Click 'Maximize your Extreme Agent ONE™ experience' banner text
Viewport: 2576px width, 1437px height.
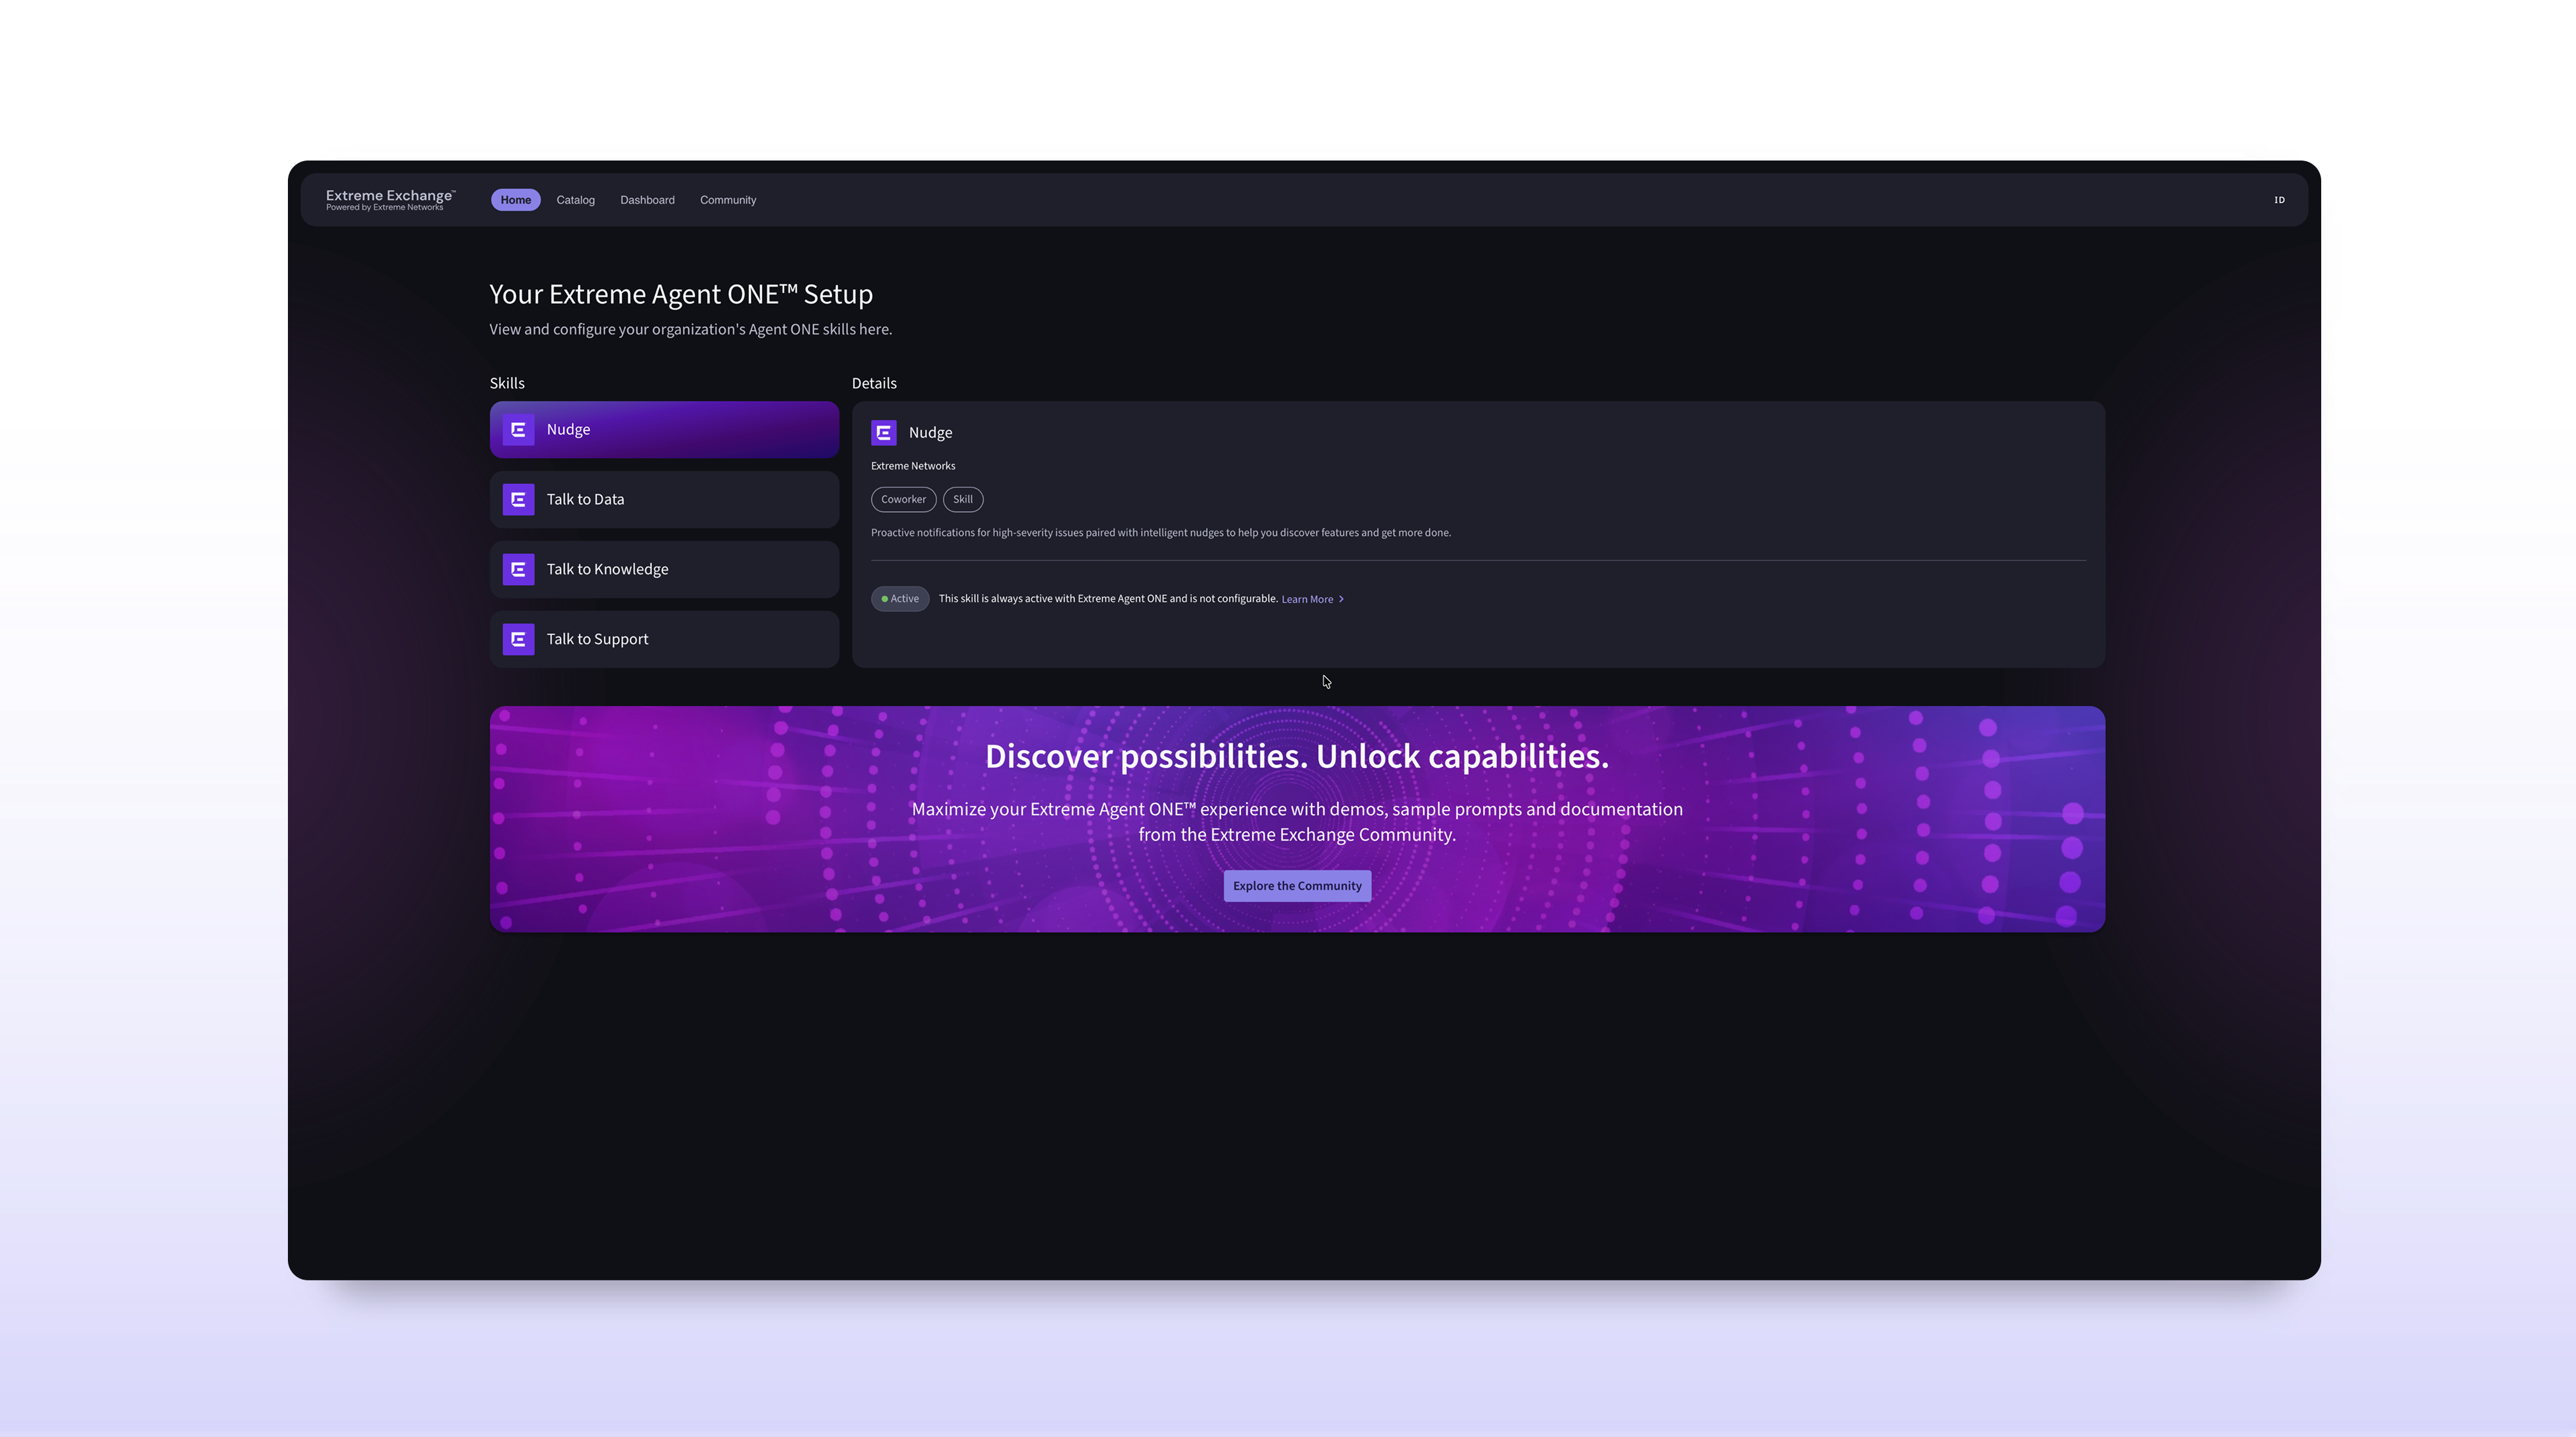(1297, 821)
